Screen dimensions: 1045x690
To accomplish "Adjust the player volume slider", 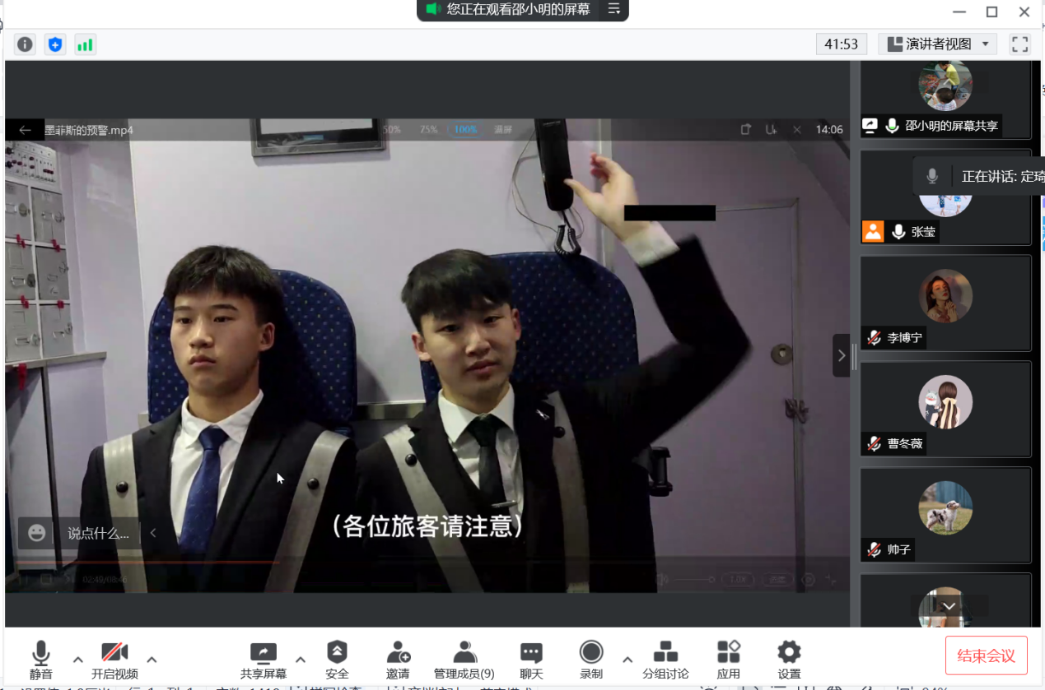I will [693, 580].
